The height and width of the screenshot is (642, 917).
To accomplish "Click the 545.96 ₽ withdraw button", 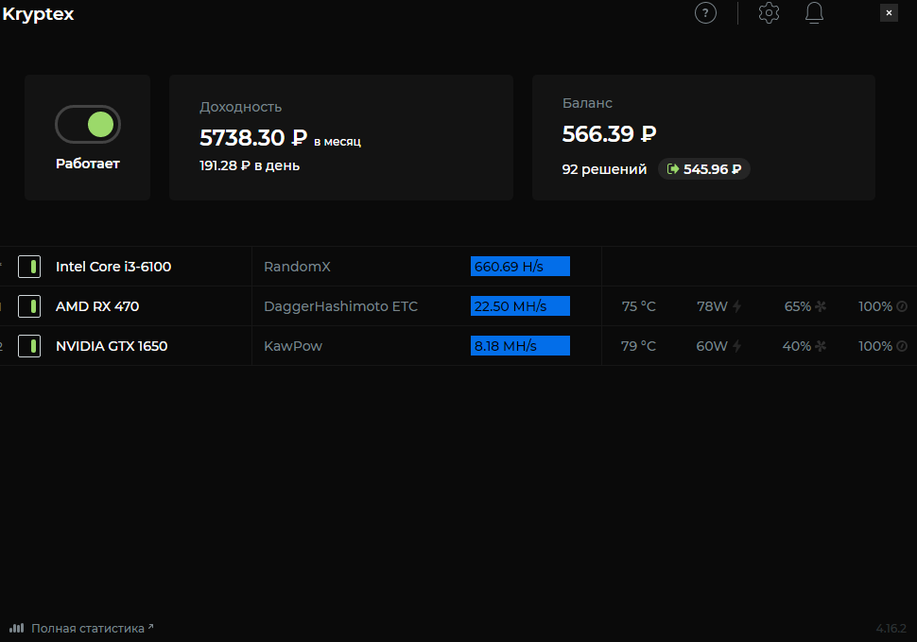I will coord(704,169).
